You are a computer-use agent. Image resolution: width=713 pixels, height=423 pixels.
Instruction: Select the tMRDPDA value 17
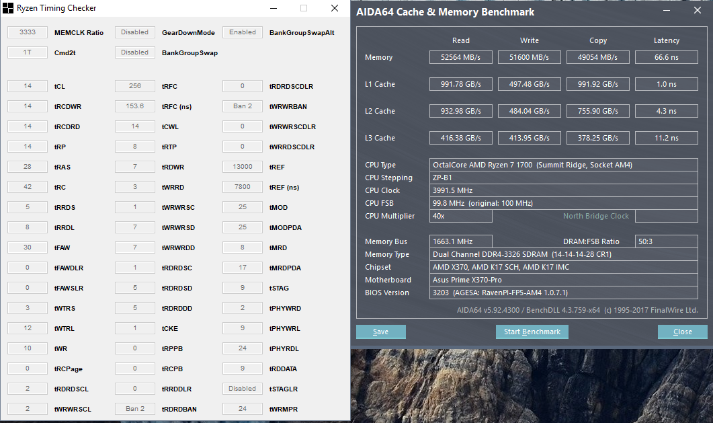pos(243,268)
